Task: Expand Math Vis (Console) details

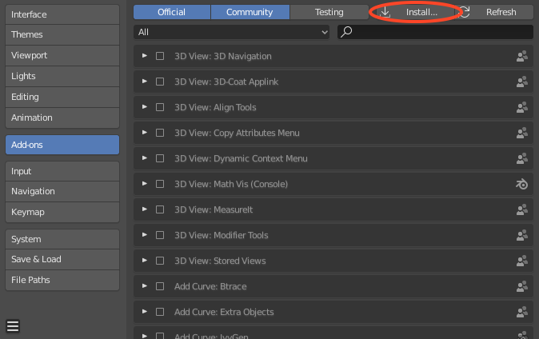Action: click(x=145, y=184)
